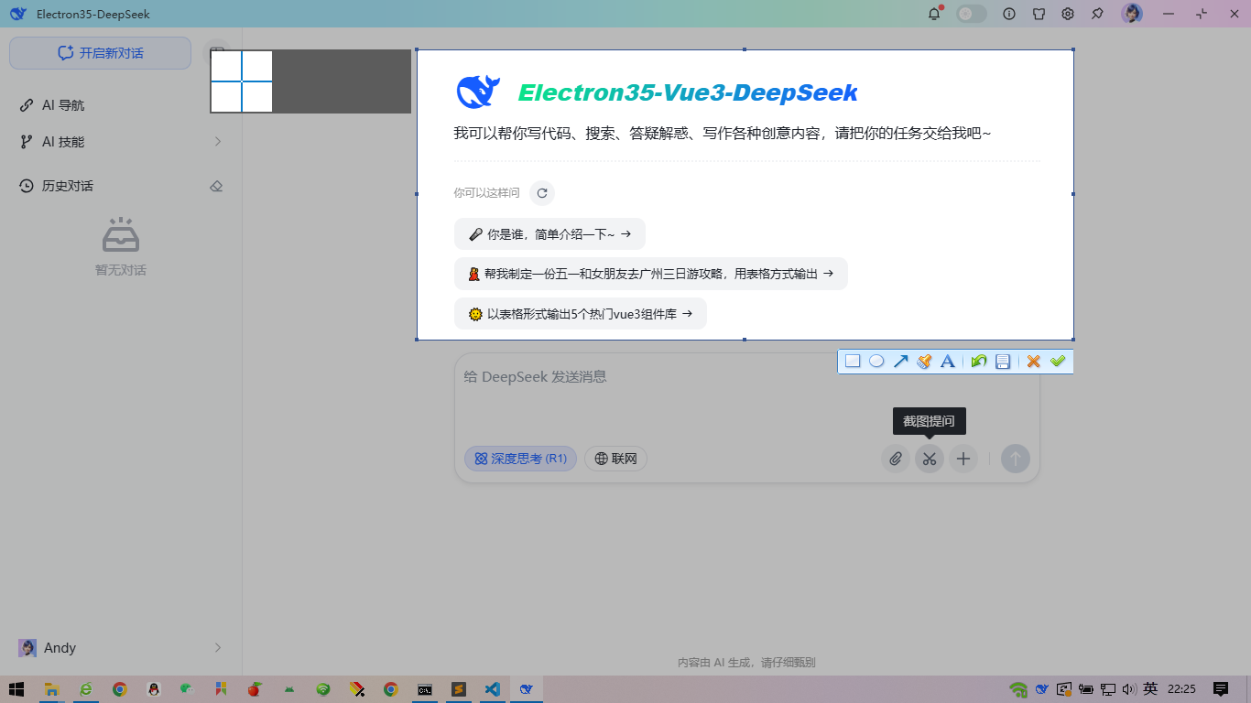Click the 英 input method indicator

[x=1151, y=689]
